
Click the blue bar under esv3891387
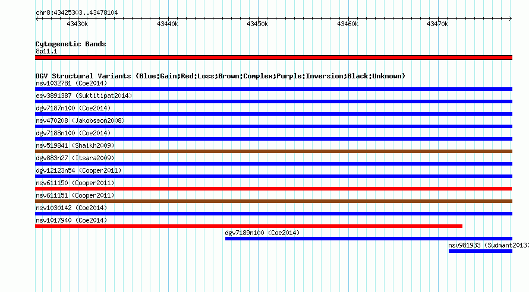click(x=273, y=101)
